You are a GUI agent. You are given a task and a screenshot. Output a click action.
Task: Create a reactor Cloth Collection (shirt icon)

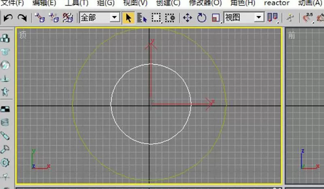(5, 52)
